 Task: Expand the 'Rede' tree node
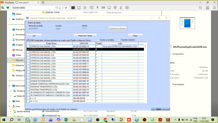(10, 101)
